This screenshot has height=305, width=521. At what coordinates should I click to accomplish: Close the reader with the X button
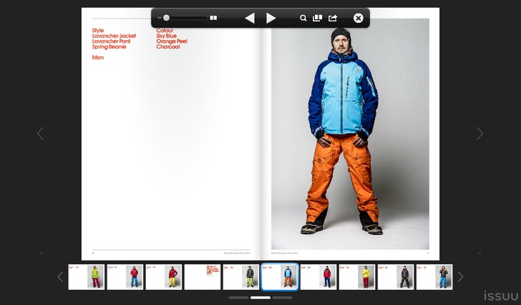pos(359,18)
